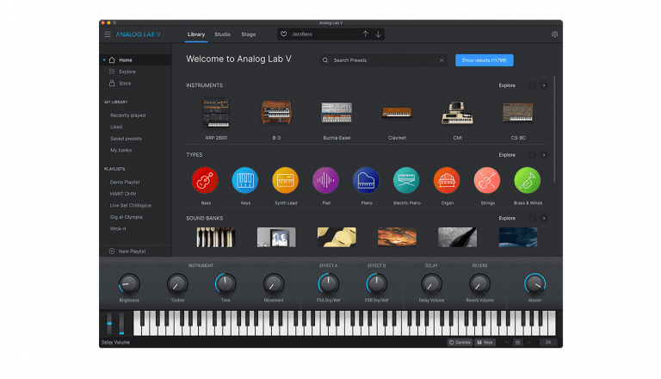Open the hamburger main menu

(x=108, y=34)
